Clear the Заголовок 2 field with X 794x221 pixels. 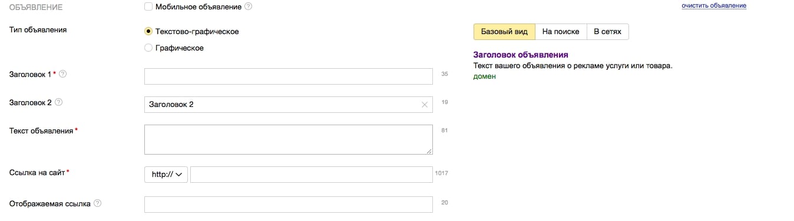click(425, 105)
